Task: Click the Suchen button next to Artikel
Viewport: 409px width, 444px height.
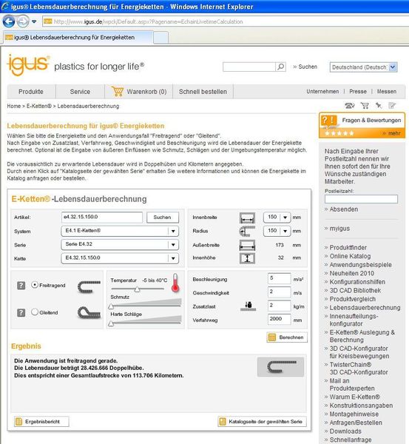Action: pos(163,218)
